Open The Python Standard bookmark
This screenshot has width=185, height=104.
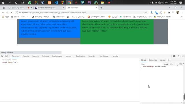(163, 17)
